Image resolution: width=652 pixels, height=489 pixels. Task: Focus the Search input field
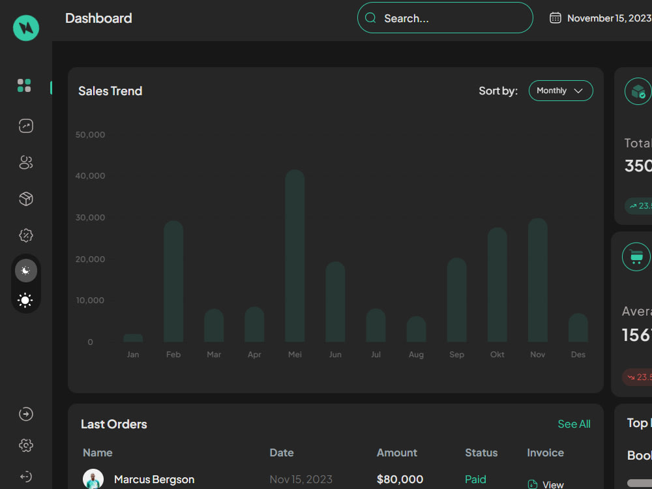click(445, 18)
